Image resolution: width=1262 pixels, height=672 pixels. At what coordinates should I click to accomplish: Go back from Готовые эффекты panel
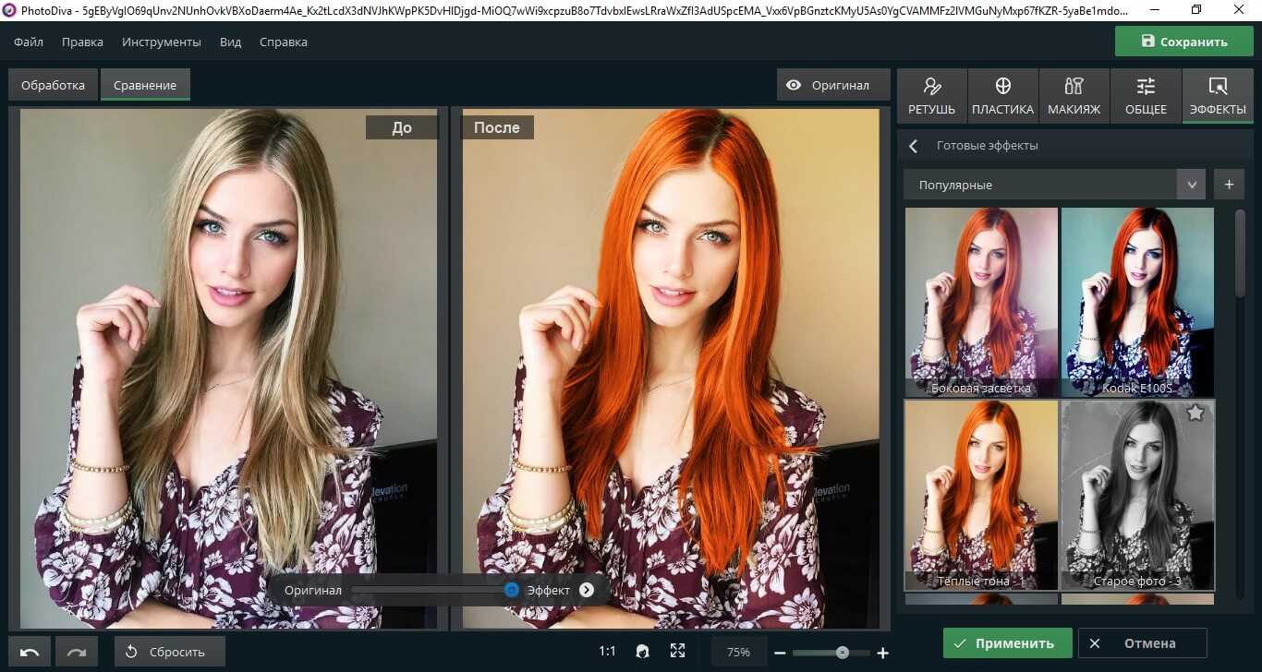[x=914, y=146]
